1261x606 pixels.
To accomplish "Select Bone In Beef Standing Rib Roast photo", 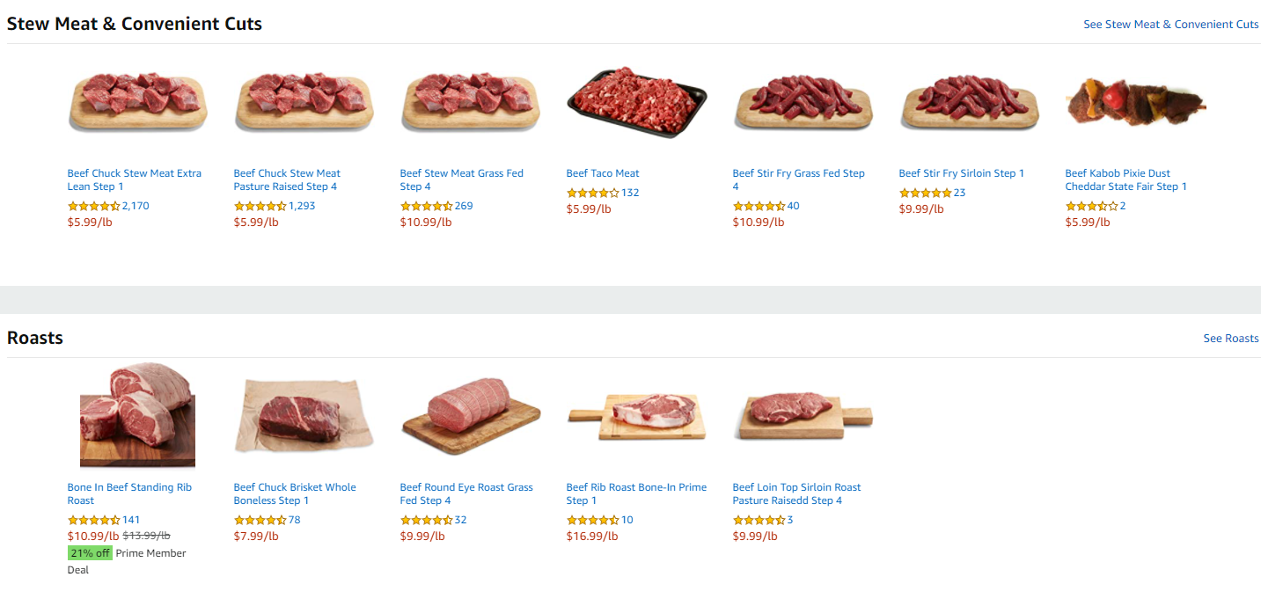I will 137,416.
